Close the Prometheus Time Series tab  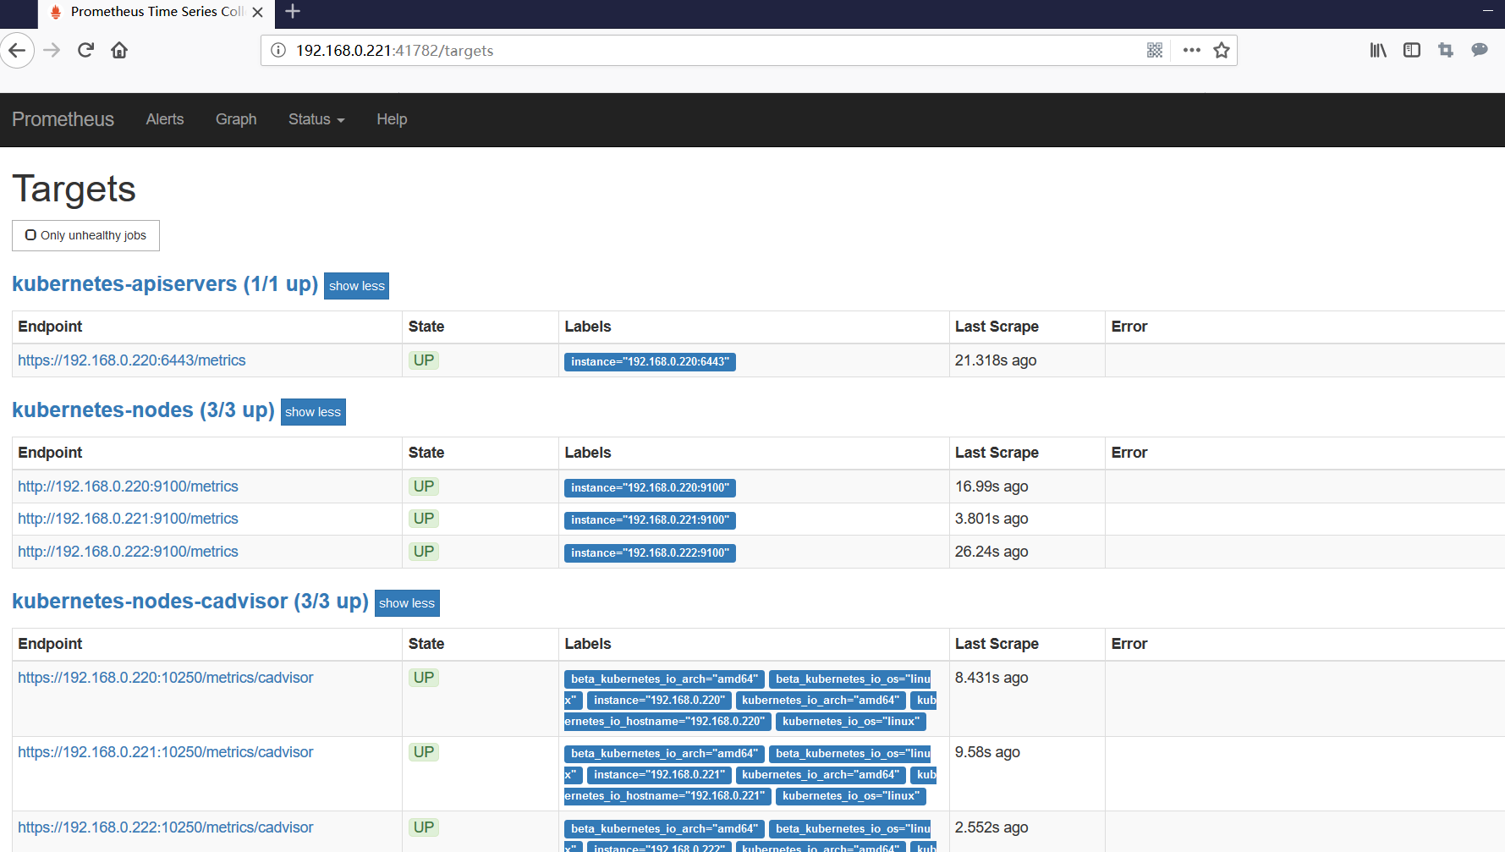tap(258, 12)
